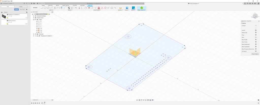Collapse the Options section in Sketch Palette
Image resolution: width=260 pixels, height=105 pixels.
pyautogui.click(x=242, y=23)
